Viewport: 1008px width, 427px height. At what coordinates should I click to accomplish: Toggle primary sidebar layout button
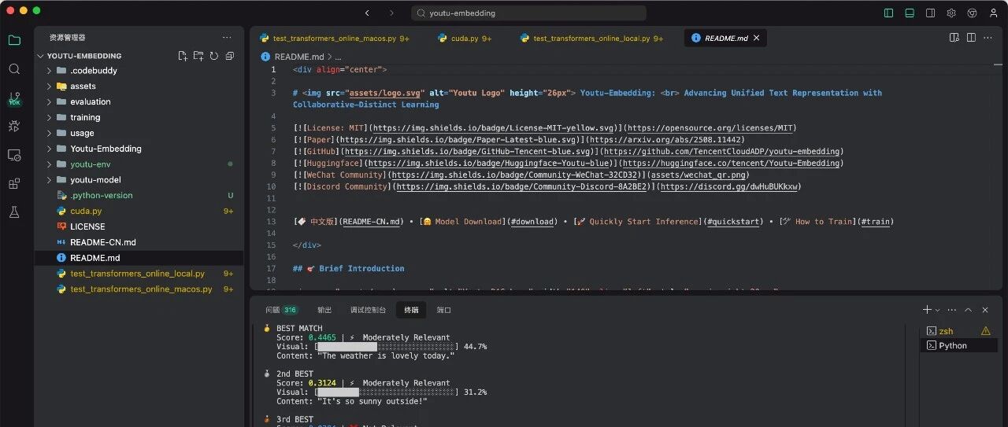click(889, 13)
